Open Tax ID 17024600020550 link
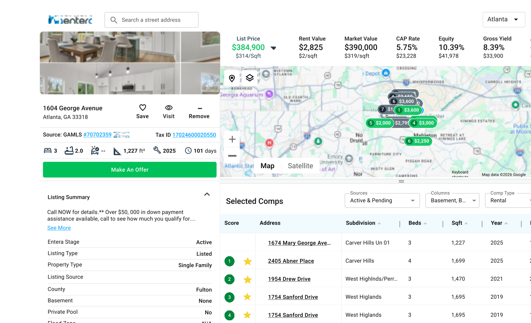The width and height of the screenshot is (531, 323). [x=194, y=135]
